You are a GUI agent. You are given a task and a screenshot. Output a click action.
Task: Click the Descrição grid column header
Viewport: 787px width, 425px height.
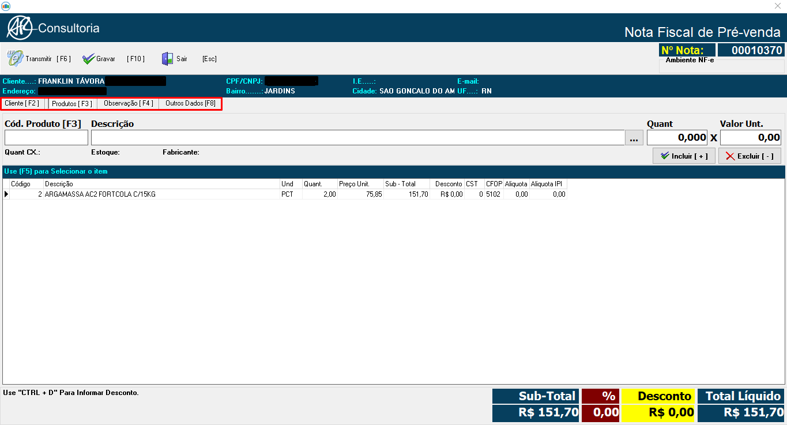click(161, 184)
